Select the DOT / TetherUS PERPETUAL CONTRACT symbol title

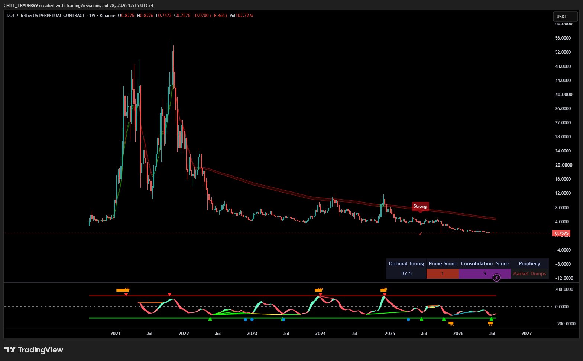tap(46, 16)
